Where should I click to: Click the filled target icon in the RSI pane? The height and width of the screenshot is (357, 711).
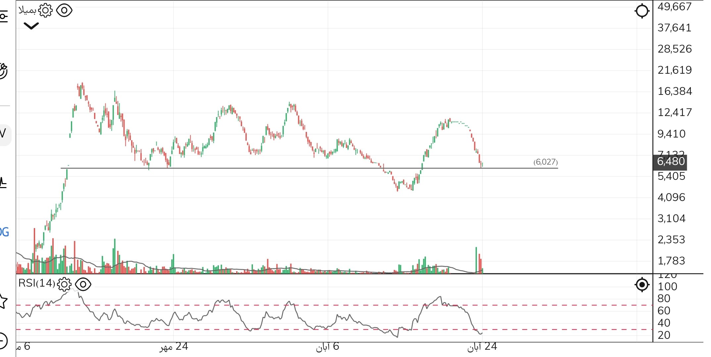642,284
